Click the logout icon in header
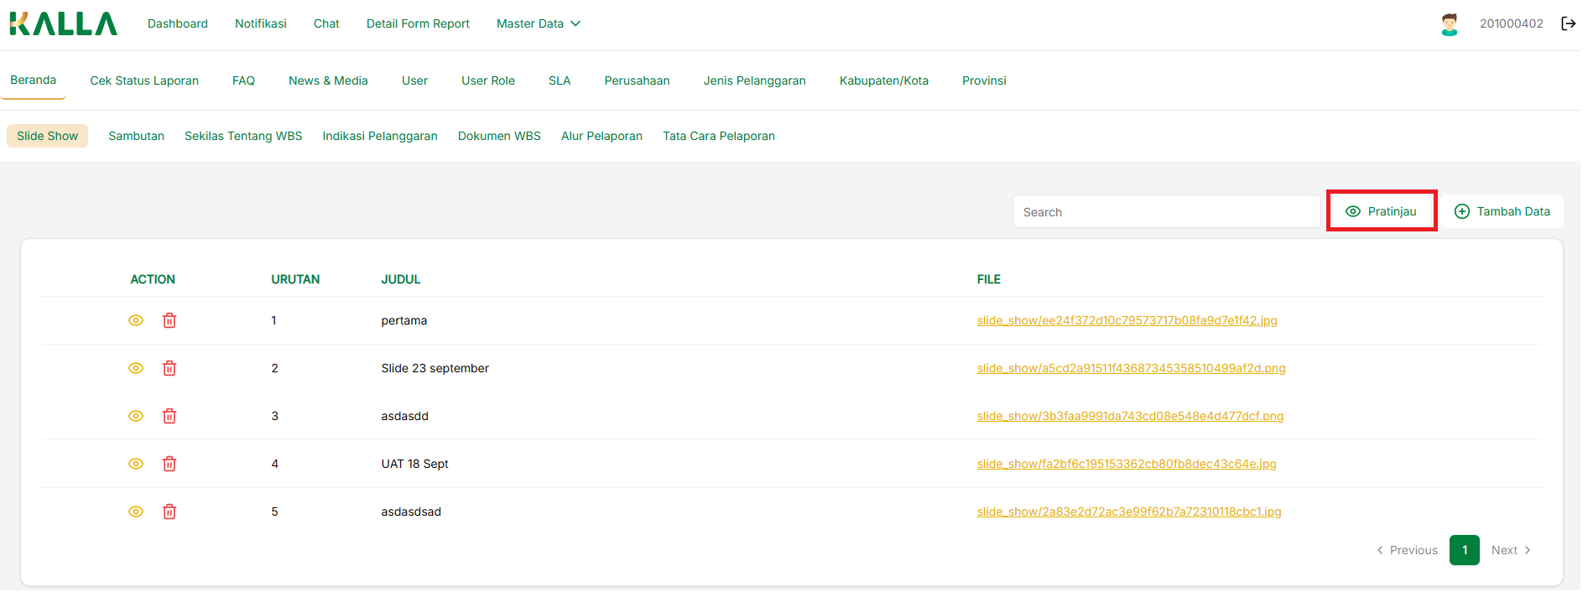The width and height of the screenshot is (1588, 592). tap(1568, 23)
